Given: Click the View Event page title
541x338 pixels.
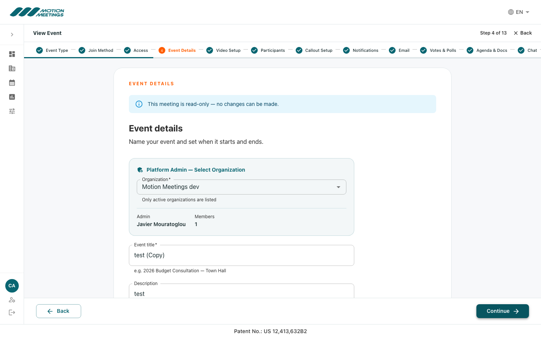Looking at the screenshot, I should point(47,33).
